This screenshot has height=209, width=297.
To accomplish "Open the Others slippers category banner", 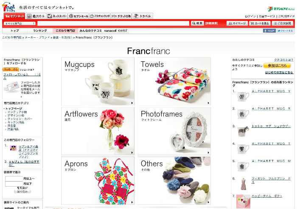I will [x=174, y=181].
